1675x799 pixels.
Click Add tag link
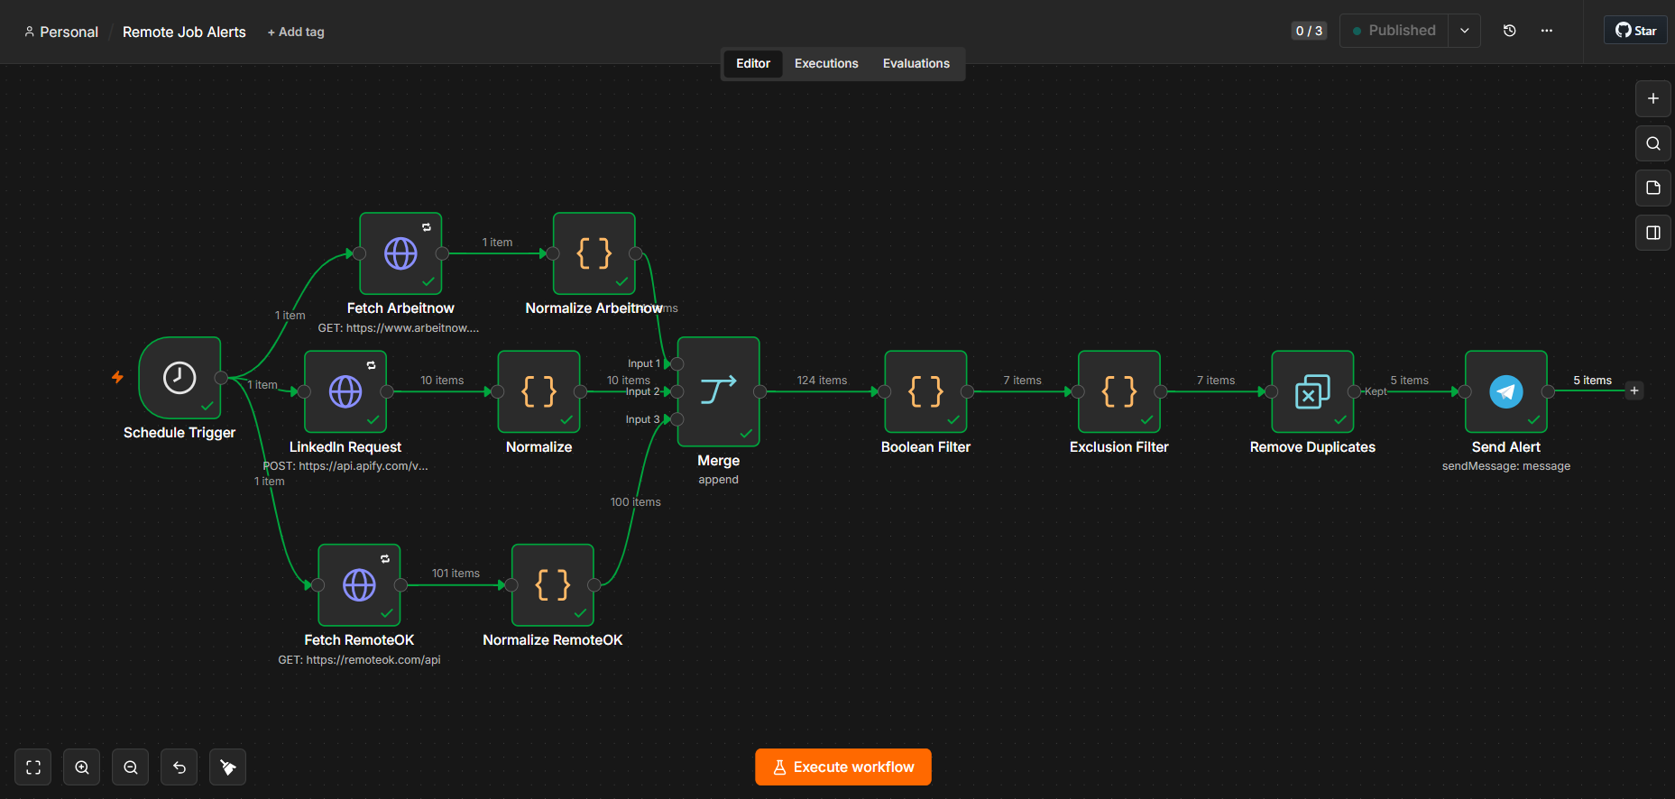coord(296,32)
